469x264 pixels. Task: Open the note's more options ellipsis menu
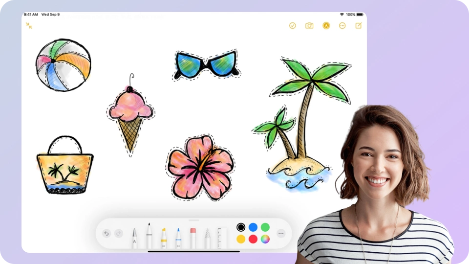(x=342, y=25)
